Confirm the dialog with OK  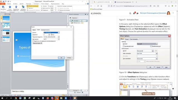(61, 58)
